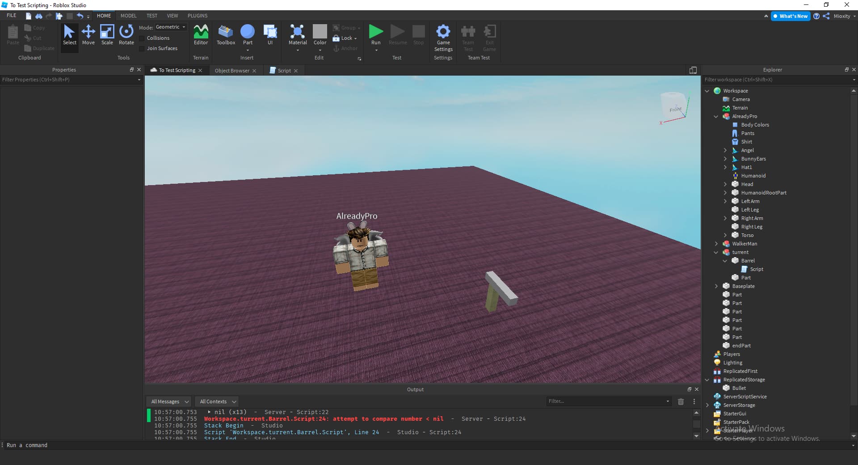Close the Properties panel
Screen dimensions: 858x465
pyautogui.click(x=139, y=70)
